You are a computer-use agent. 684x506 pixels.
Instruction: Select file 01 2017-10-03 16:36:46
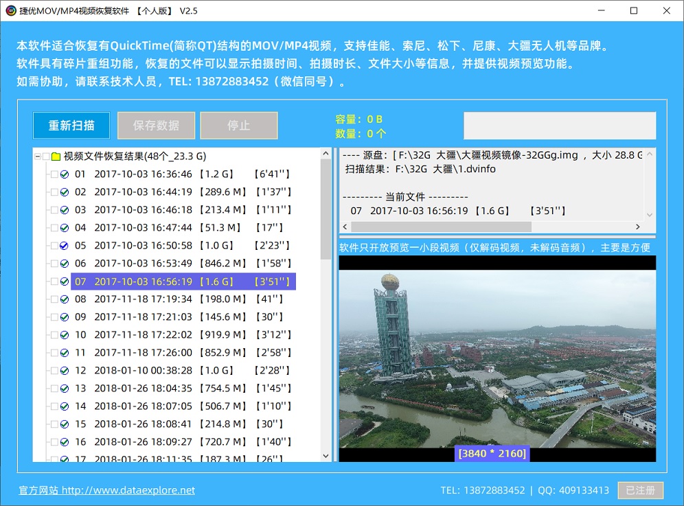coord(183,174)
